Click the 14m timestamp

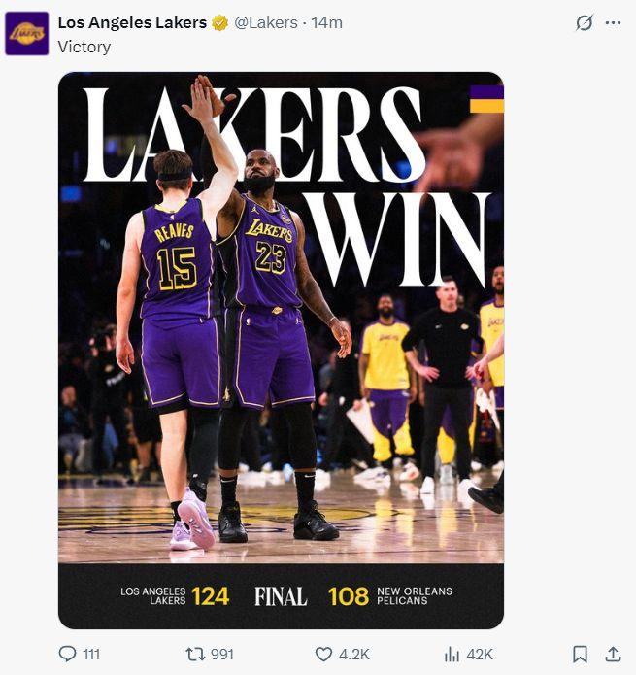(x=326, y=22)
